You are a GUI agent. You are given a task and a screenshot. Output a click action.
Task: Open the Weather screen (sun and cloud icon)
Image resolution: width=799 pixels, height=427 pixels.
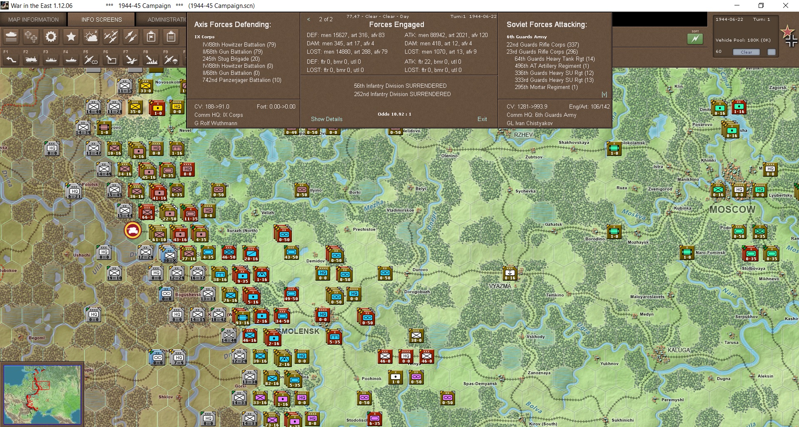(x=91, y=37)
